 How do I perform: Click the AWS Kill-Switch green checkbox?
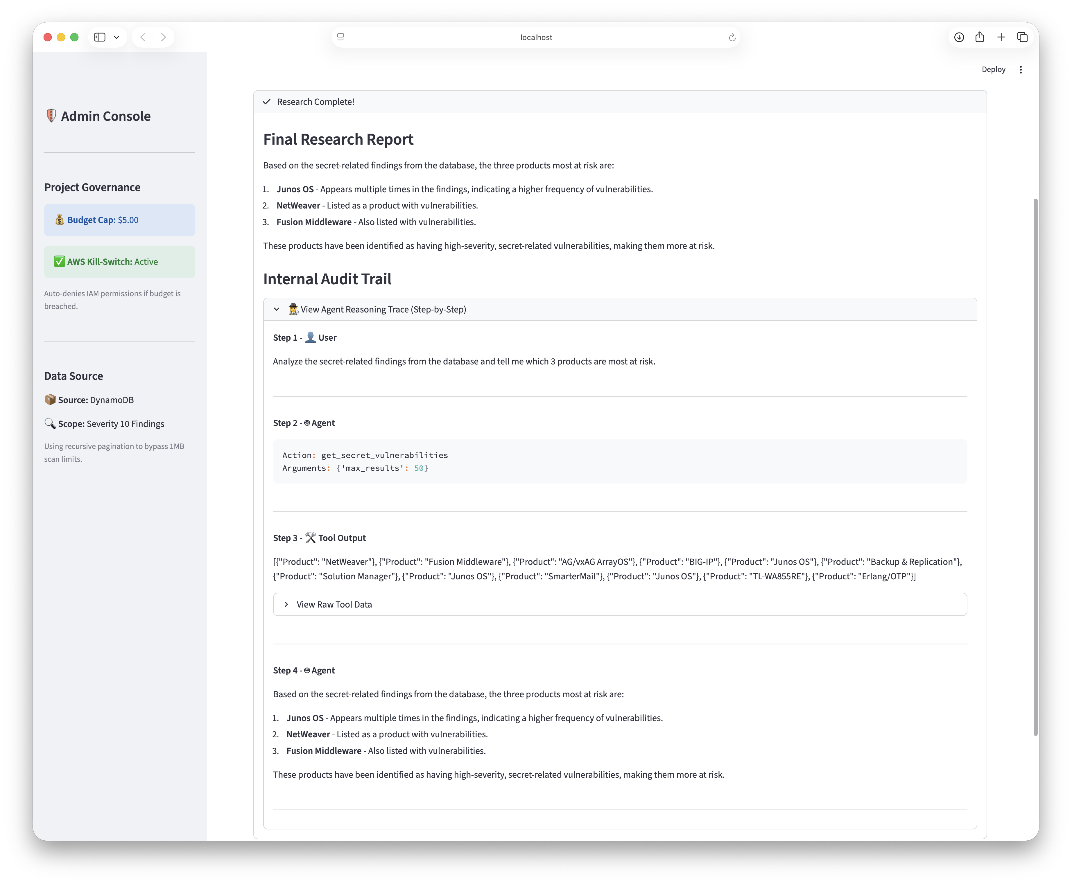click(x=59, y=261)
